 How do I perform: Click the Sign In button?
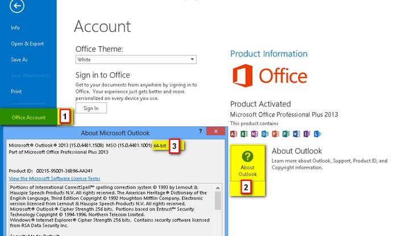pos(91,108)
